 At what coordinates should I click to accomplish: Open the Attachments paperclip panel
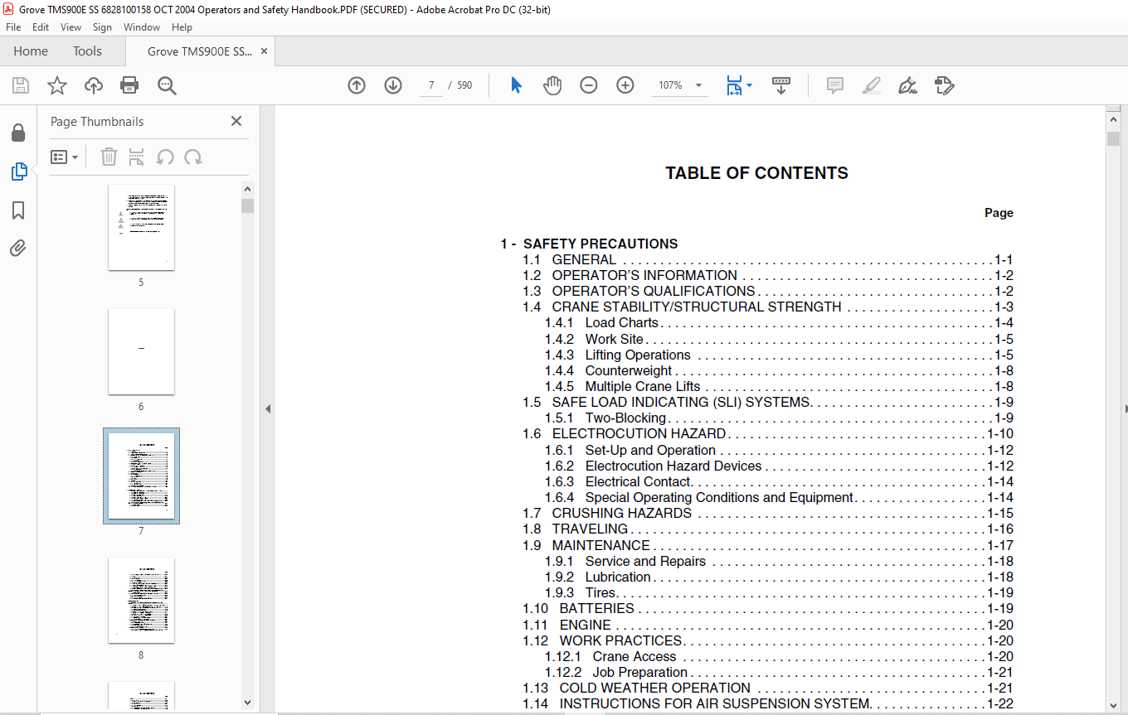click(18, 249)
